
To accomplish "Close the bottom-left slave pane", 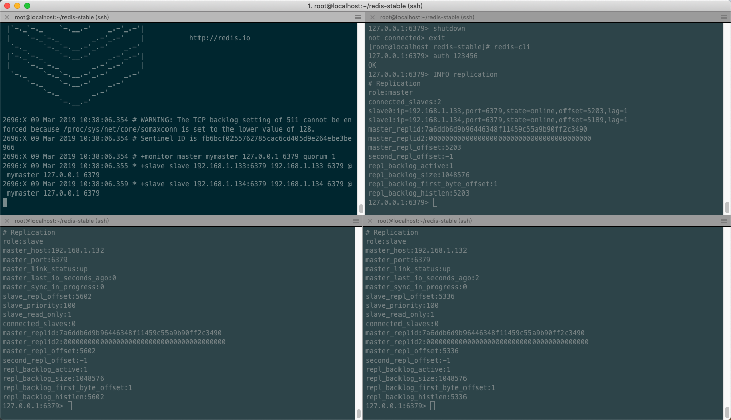I will coord(7,221).
